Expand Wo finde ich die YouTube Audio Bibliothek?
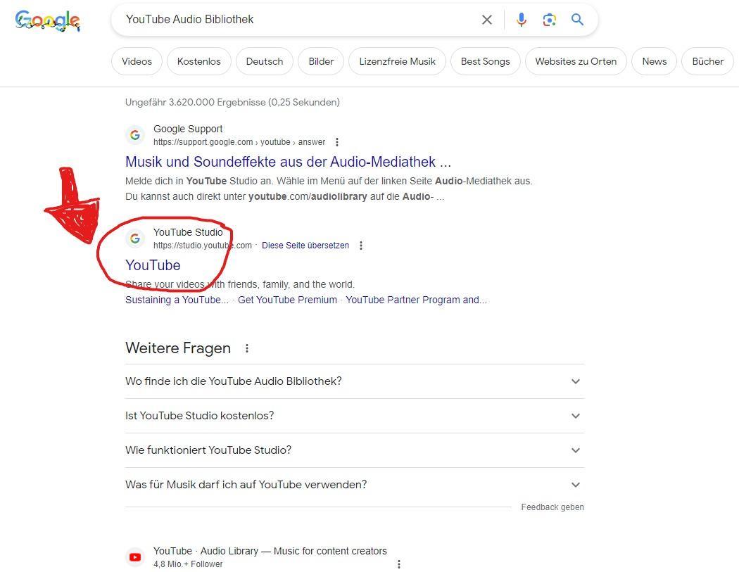Screen dimensions: 739x572 click(x=355, y=381)
